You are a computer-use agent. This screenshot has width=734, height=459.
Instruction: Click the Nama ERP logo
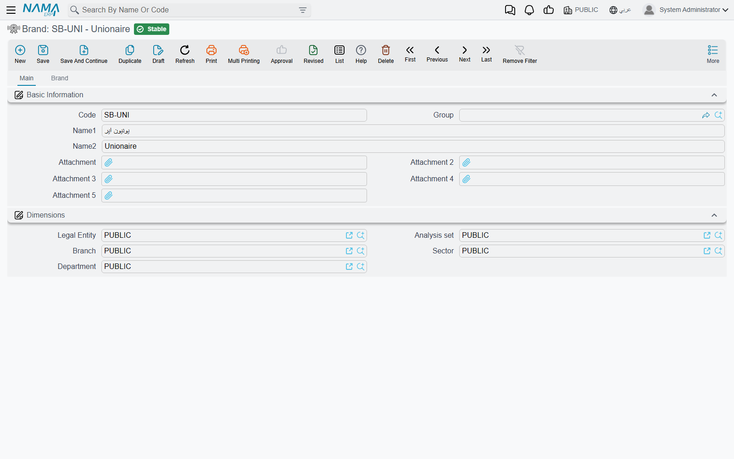click(x=41, y=10)
